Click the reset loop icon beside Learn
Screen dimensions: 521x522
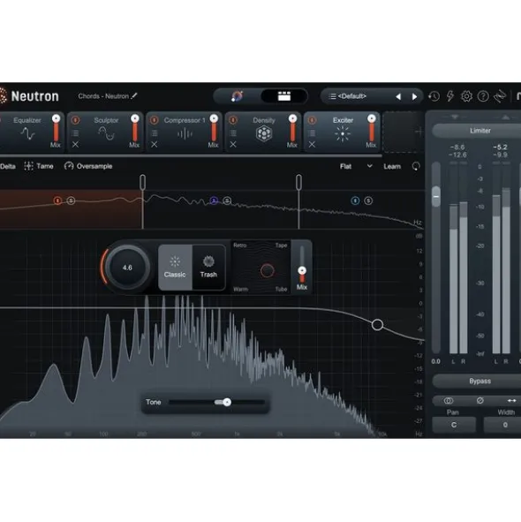point(416,166)
